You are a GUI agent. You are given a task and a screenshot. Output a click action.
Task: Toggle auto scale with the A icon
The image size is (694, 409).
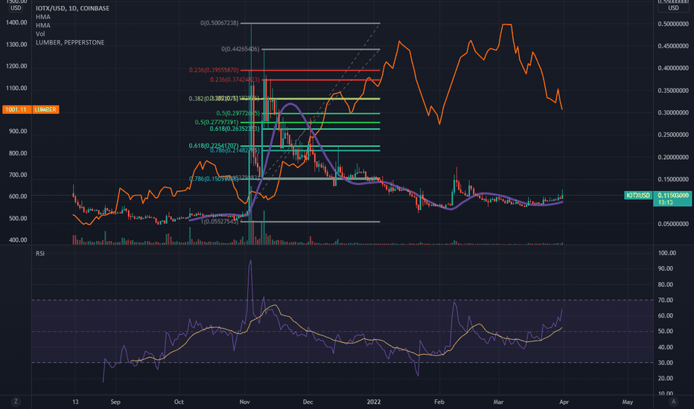[x=674, y=402]
